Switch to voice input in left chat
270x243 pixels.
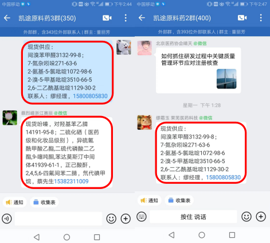tap(7, 218)
